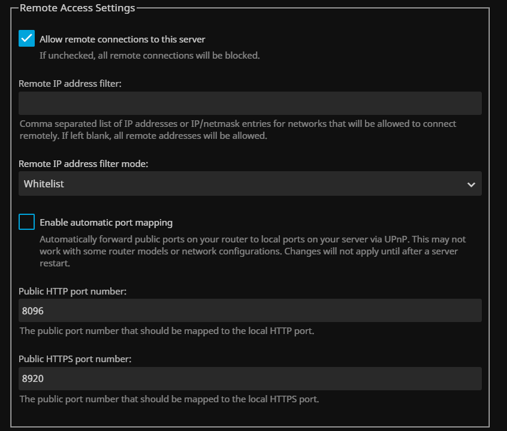Click the local HTTP port mapping description
The image size is (507, 431).
tap(167, 330)
